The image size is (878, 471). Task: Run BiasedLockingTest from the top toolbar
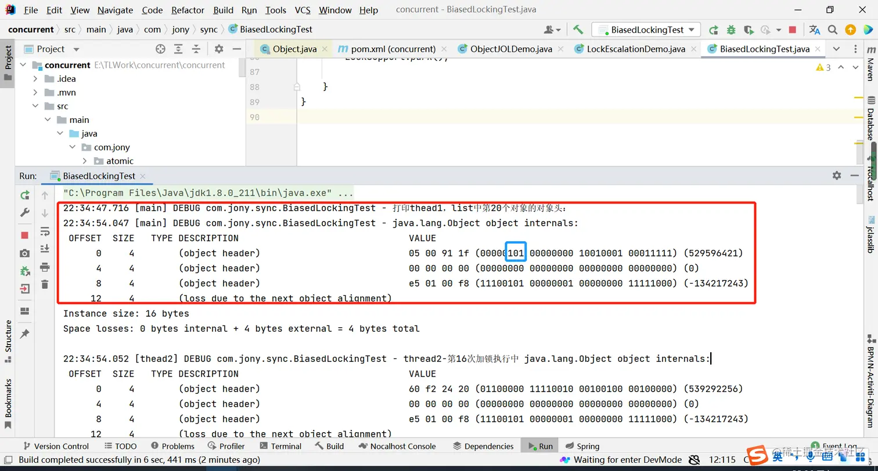[x=714, y=30]
